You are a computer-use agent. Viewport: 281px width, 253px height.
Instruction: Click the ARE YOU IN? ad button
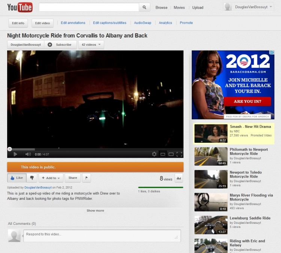click(247, 102)
